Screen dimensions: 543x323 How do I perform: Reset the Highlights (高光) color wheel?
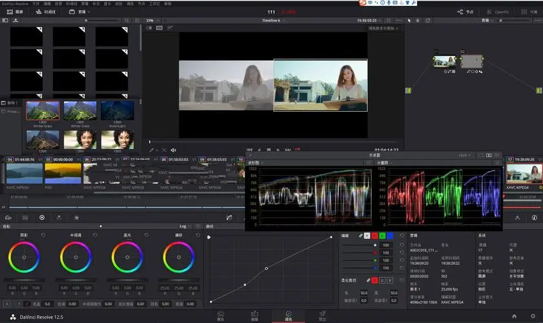(147, 235)
